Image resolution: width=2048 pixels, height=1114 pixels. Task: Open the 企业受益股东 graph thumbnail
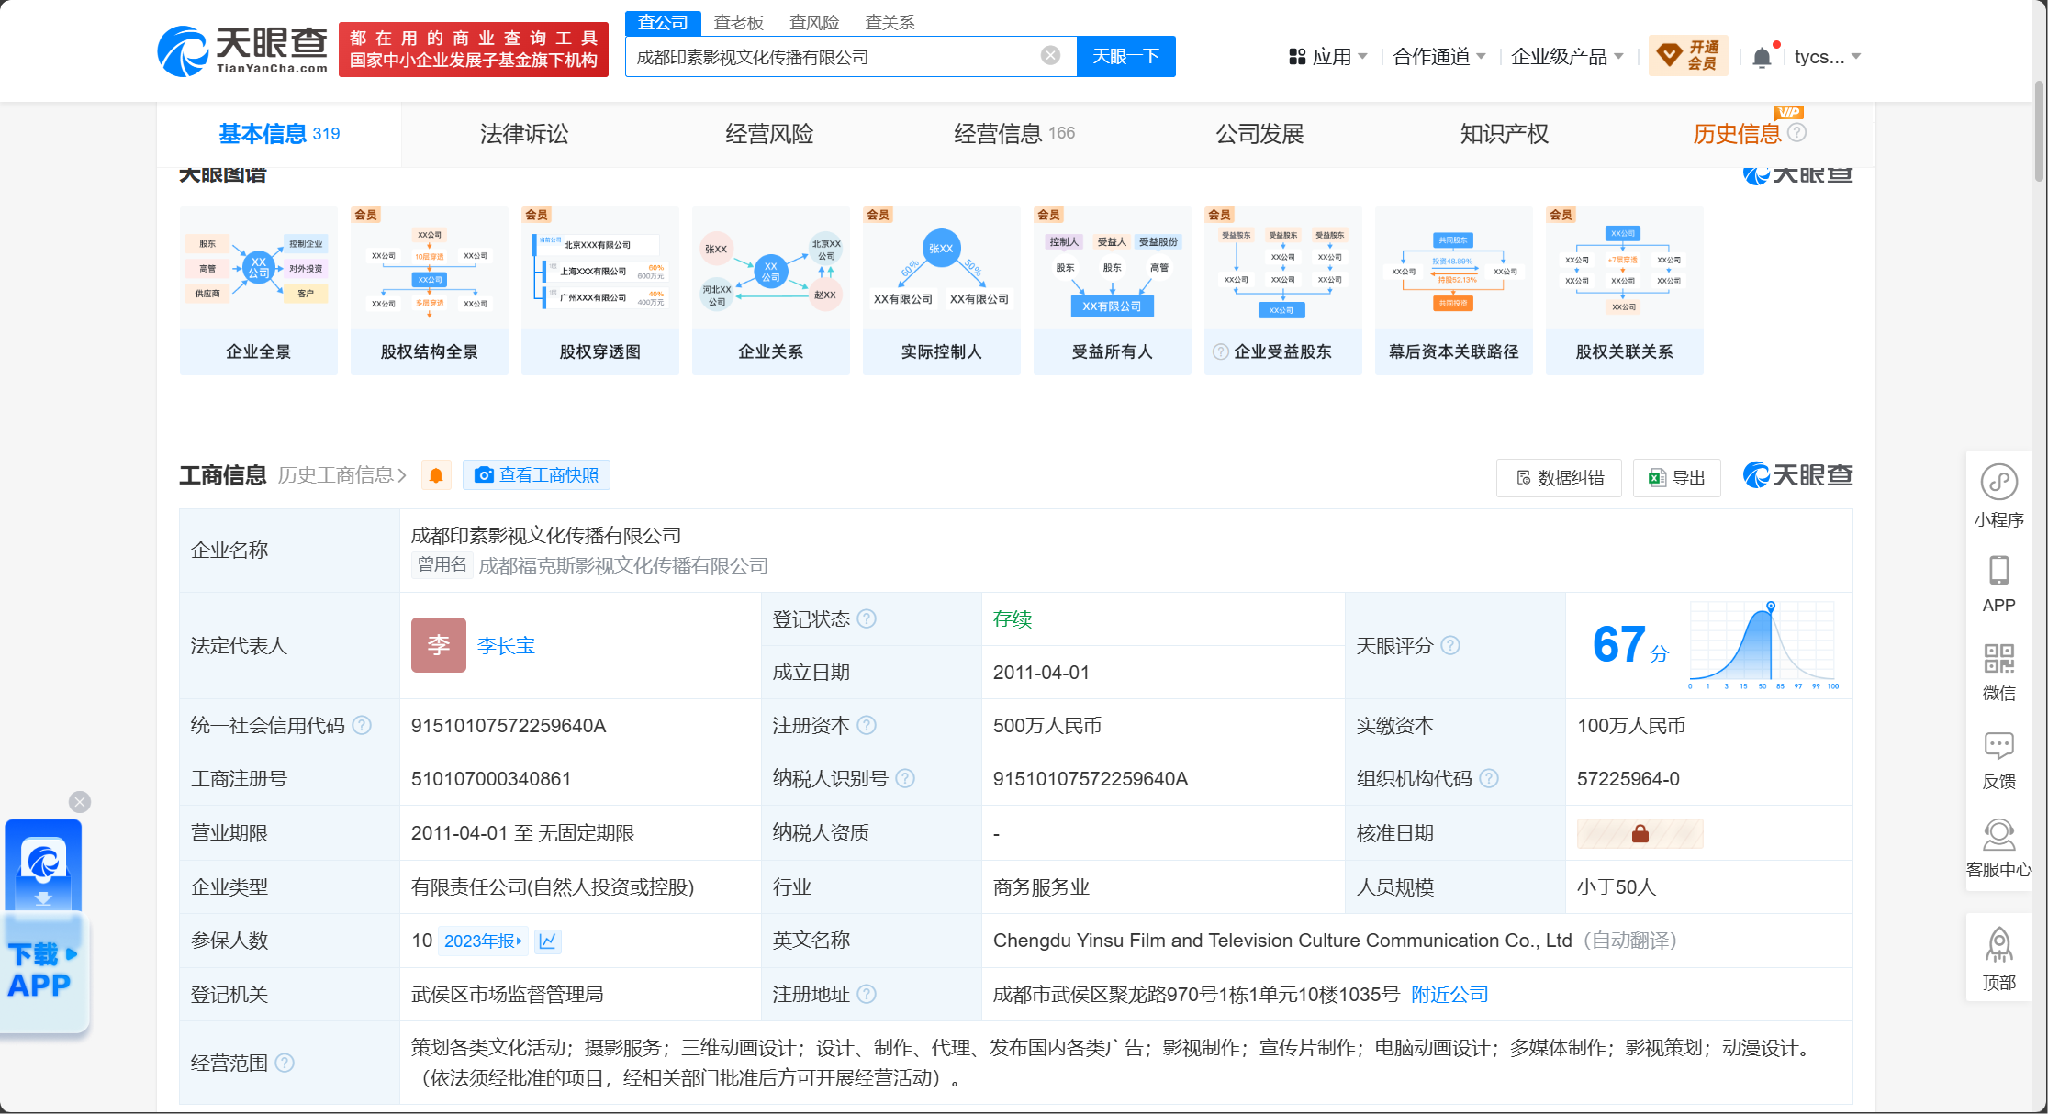(1283, 291)
